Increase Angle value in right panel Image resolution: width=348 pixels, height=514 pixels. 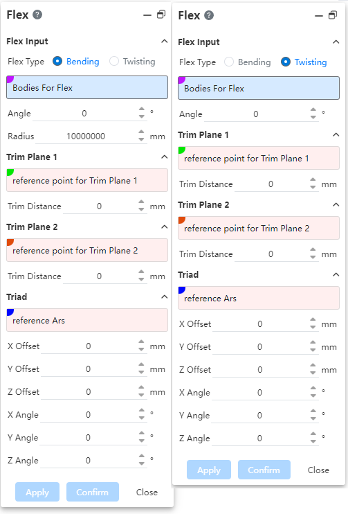[x=313, y=110]
